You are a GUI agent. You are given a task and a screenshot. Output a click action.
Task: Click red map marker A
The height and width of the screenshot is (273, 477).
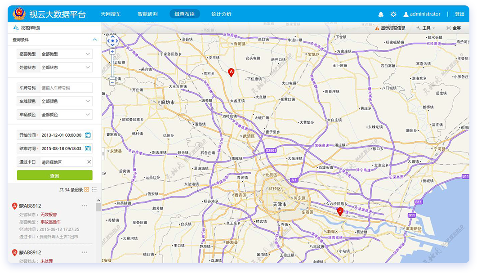tap(231, 72)
